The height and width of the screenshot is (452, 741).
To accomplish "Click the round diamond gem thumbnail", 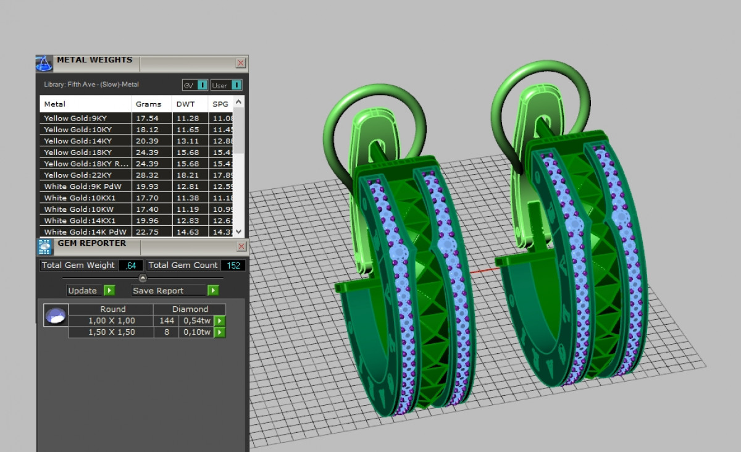I will pyautogui.click(x=56, y=316).
